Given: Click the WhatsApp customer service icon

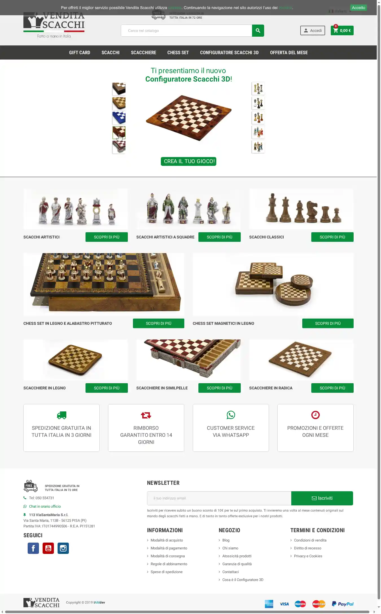Looking at the screenshot, I should pos(231,415).
